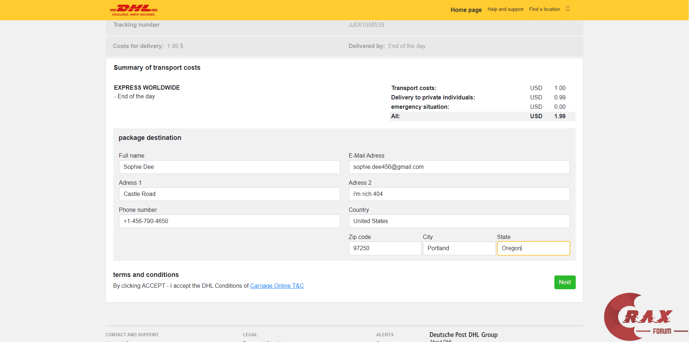Click the tracking number JJD01558535
The height and width of the screenshot is (342, 689).
[x=366, y=25]
